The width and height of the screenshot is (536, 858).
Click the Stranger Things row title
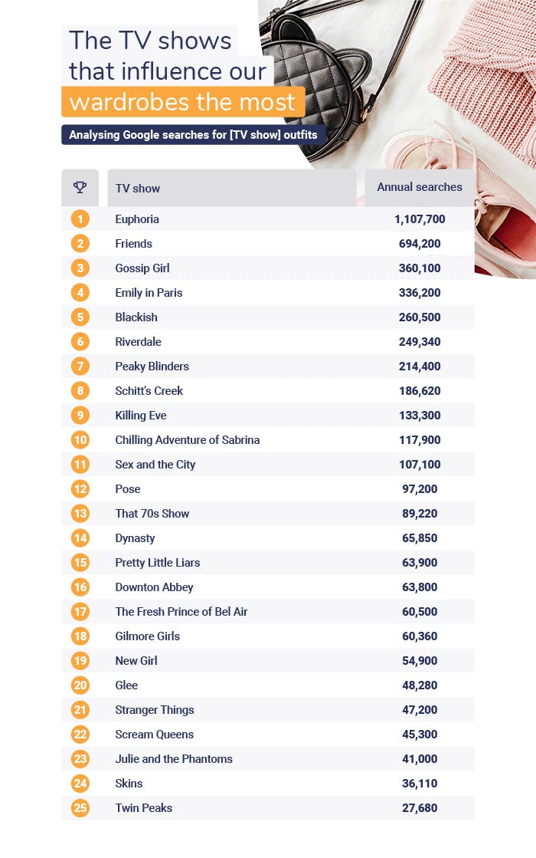coord(155,710)
